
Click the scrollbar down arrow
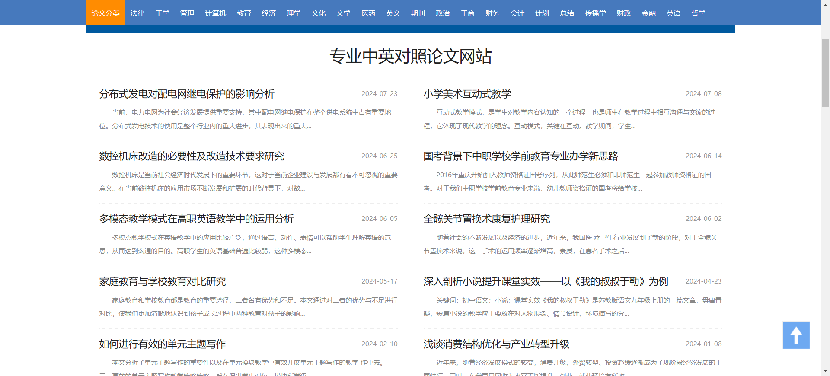pos(825,372)
